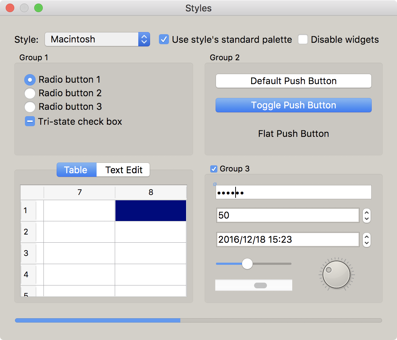This screenshot has width=397, height=340.
Task: Enable the Disable widgets checkbox
Action: [303, 39]
